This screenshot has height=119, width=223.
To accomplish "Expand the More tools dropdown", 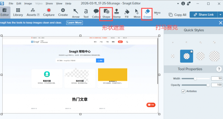I will [157, 13].
